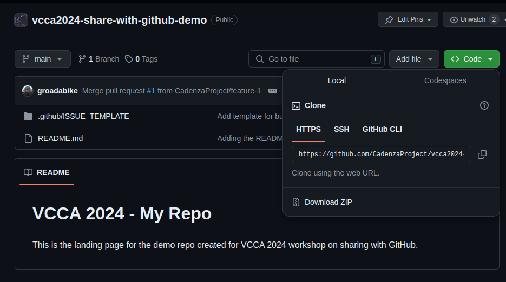Viewport: 506px width, 282px height.
Task: Click groadabike's avatar image
Action: [x=28, y=91]
